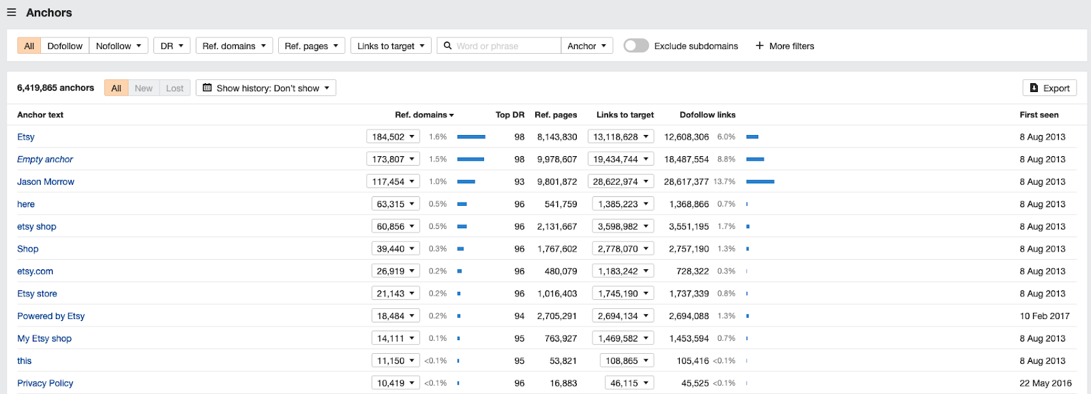
Task: Open the Empty anchor link
Action: pos(45,160)
